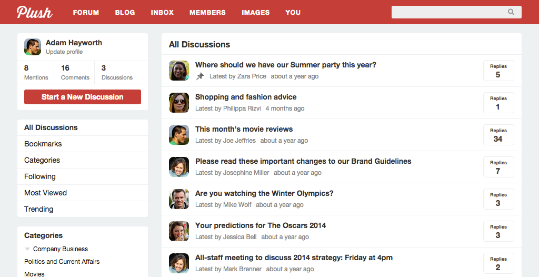Click the avatar beside Shopping and fashion advice
The width and height of the screenshot is (539, 277).
[179, 103]
